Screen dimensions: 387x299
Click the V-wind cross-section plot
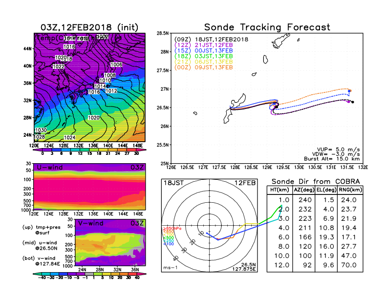pyautogui.click(x=110, y=242)
